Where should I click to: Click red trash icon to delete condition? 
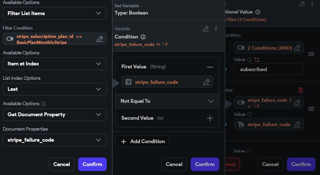pos(300,90)
